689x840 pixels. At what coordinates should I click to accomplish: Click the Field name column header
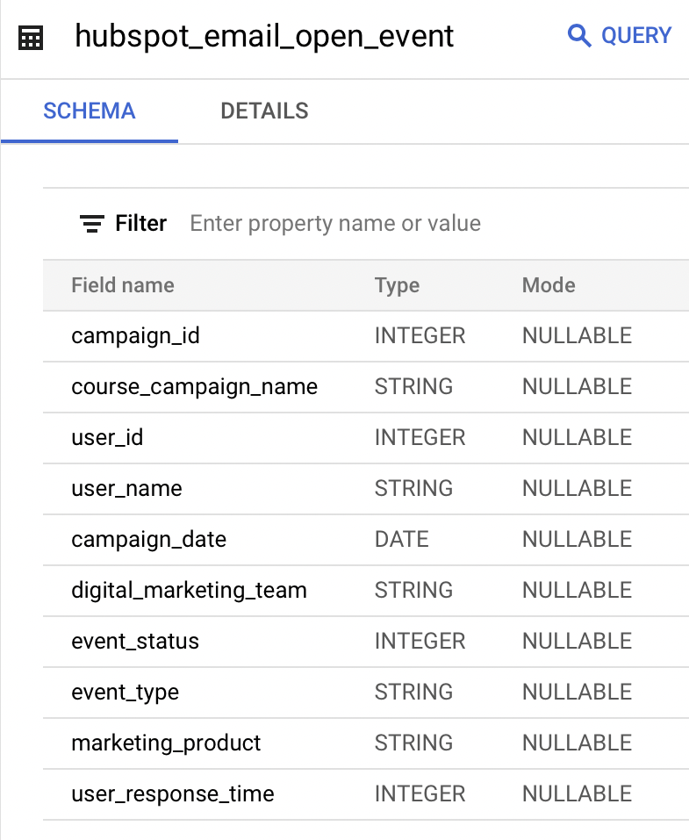point(123,285)
